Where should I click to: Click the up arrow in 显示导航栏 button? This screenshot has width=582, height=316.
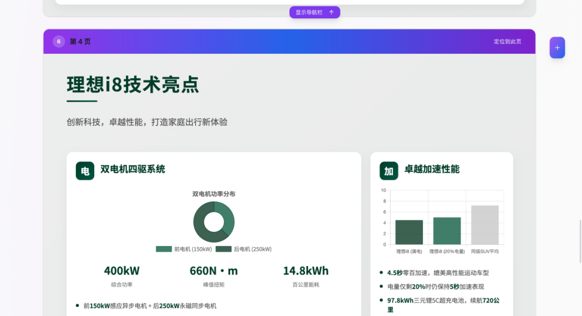pyautogui.click(x=331, y=12)
